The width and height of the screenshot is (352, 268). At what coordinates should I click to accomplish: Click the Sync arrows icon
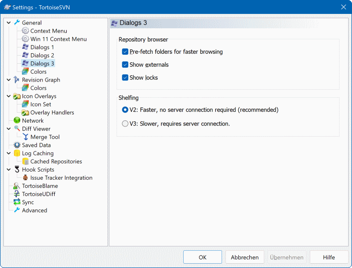(x=17, y=202)
